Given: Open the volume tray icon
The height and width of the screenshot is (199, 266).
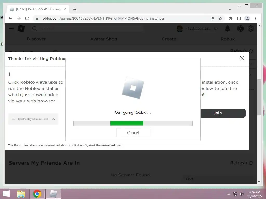Looking at the screenshot, I should click(241, 194).
